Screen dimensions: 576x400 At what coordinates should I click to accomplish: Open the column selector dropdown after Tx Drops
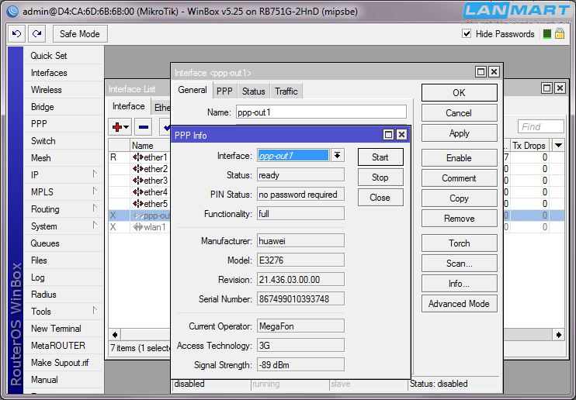tap(558, 145)
